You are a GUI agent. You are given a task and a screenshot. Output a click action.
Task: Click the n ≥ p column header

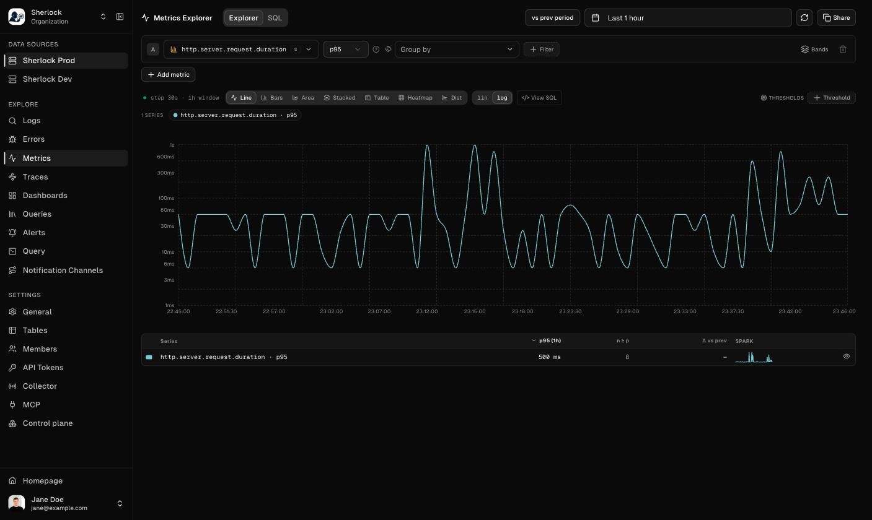coord(623,340)
